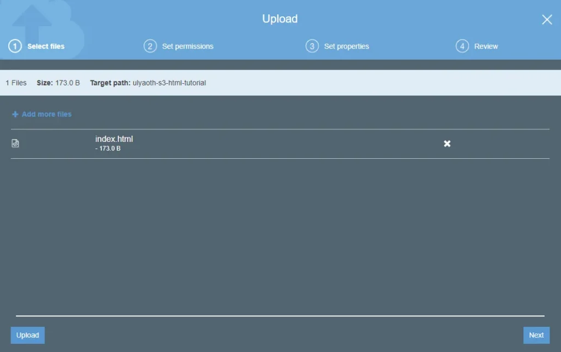
Task: Remove index.html using the X icon
Action: 447,143
